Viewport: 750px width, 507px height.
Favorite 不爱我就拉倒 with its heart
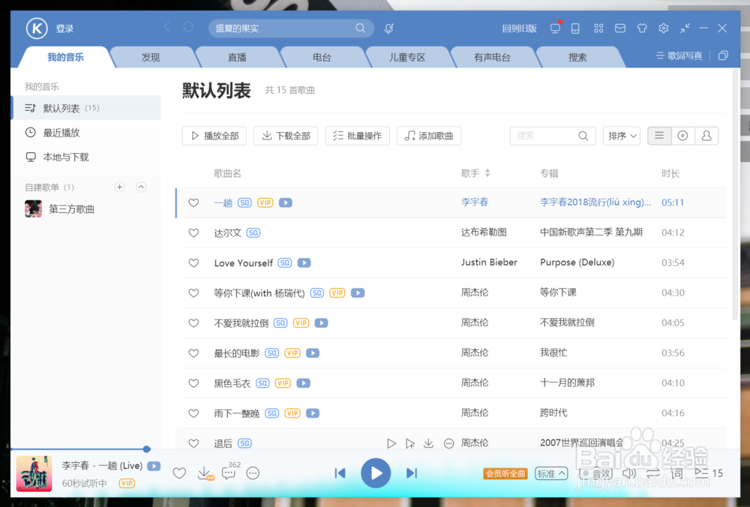tap(193, 322)
